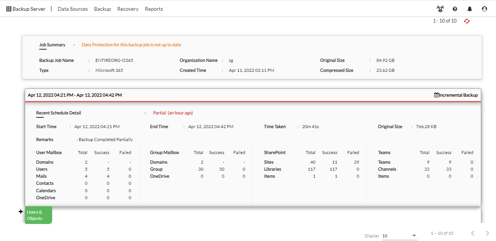496x241 pixels.
Task: Click the Calendars row in User Mailbox
Action: [46, 191]
